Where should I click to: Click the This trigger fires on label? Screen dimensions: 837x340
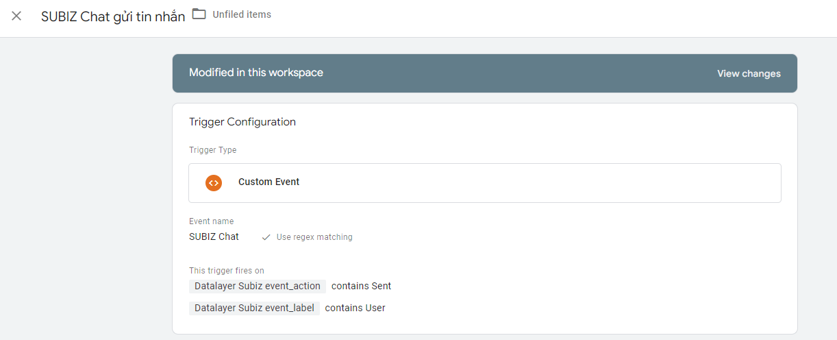(x=226, y=271)
